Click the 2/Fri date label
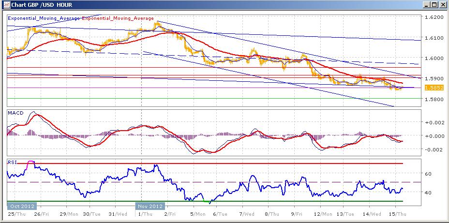The image size is (449, 223). point(169,214)
